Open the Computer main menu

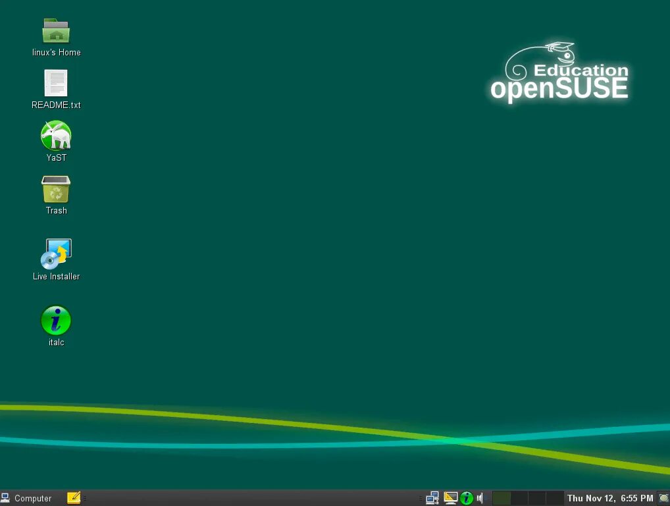coord(26,498)
